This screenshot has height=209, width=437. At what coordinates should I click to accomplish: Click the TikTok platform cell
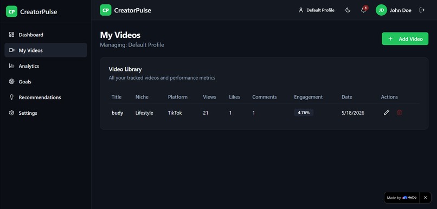tap(175, 113)
